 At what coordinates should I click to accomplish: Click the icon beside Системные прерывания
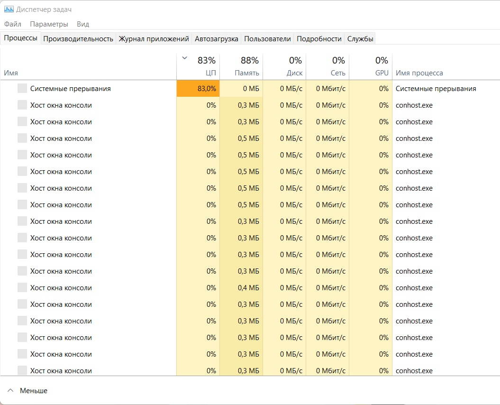[x=22, y=89]
